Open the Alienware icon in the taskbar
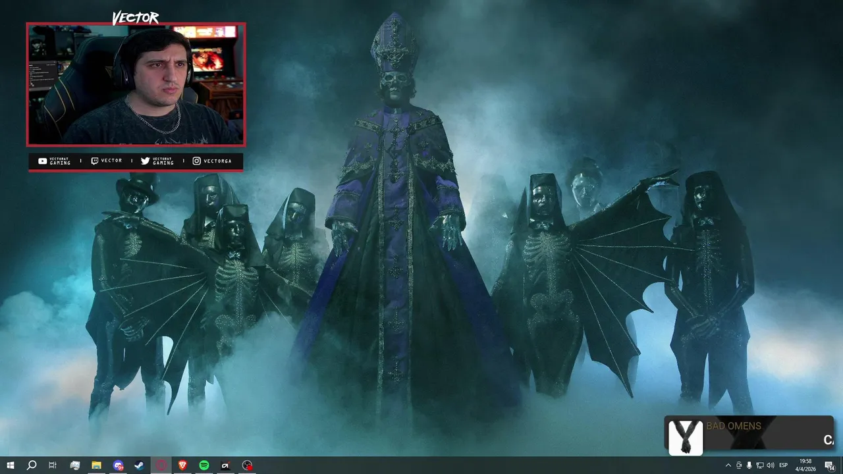843x474 pixels. 225,465
